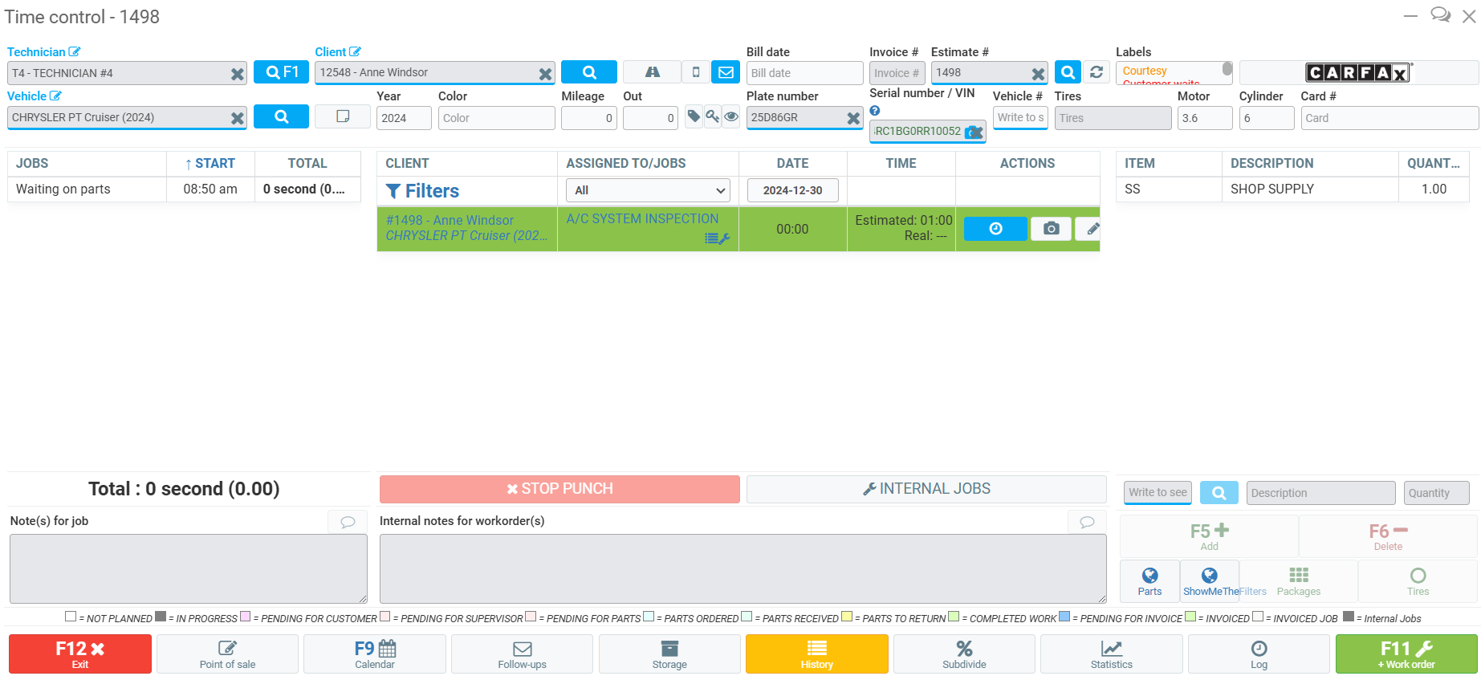Open the History tab at bottom
The image size is (1481, 676).
(816, 654)
